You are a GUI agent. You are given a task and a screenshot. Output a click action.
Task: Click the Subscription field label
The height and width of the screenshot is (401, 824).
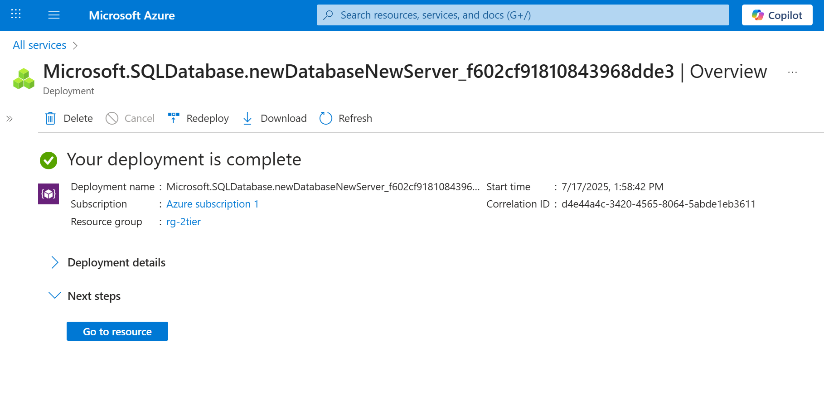(99, 204)
